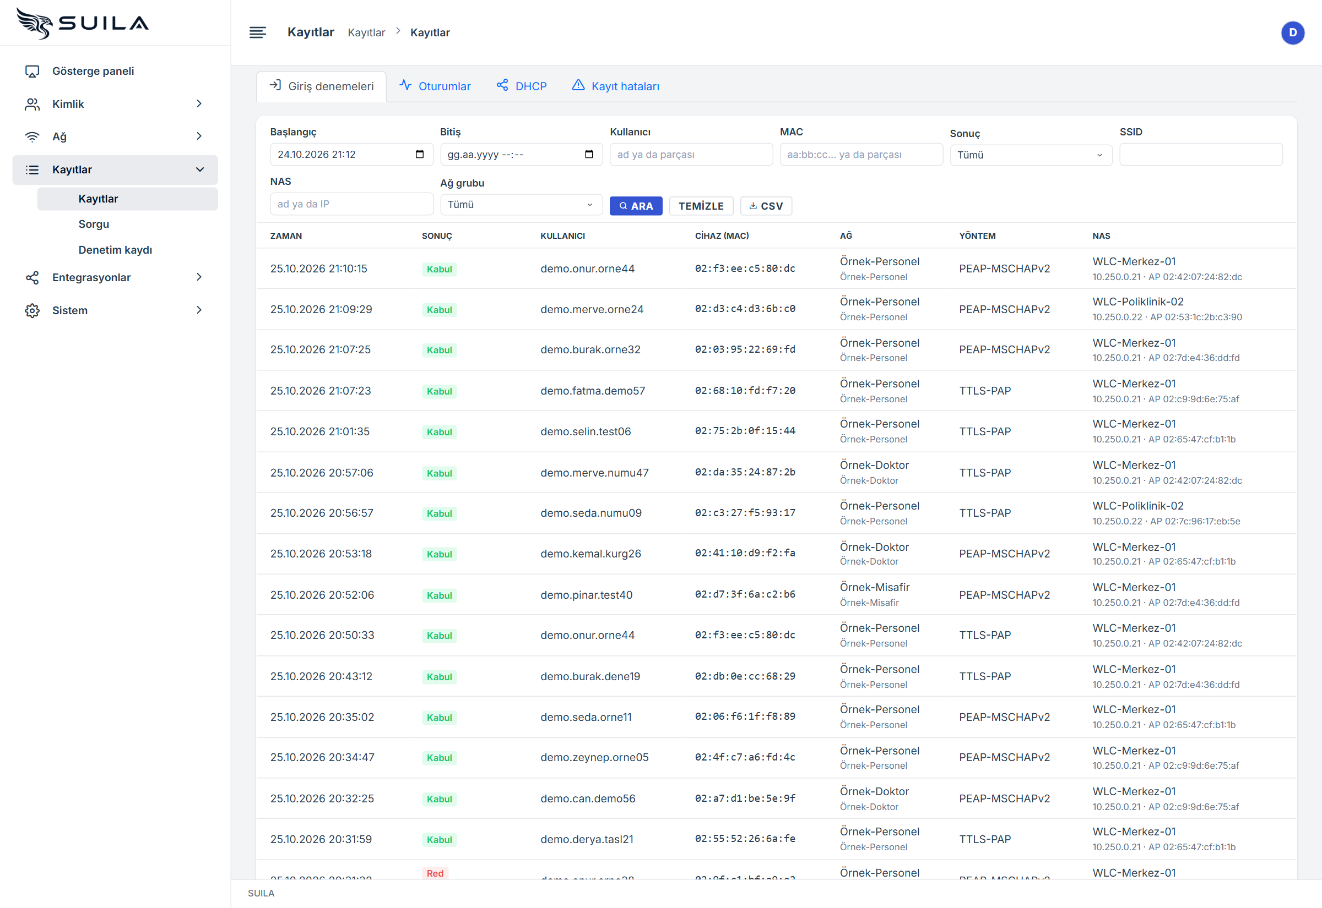Click the TEMİZLE button
Screen dimensions: 1322x908
pyautogui.click(x=701, y=206)
